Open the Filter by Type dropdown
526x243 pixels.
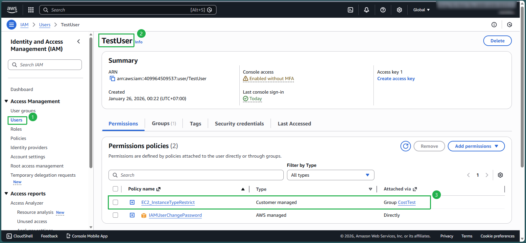(331, 175)
